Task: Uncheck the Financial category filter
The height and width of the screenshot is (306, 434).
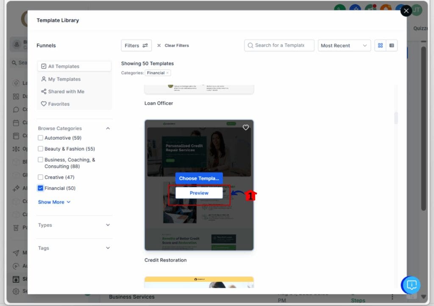Action: coord(41,188)
